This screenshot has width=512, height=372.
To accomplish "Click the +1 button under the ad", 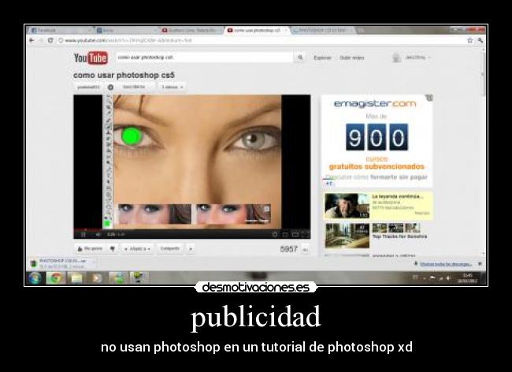I will 328,184.
